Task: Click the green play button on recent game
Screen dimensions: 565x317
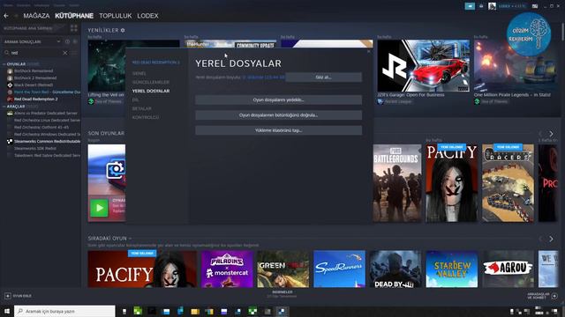Action: (99, 208)
